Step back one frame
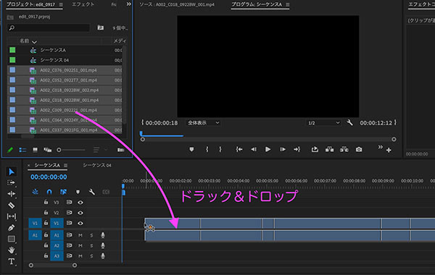Screen dimensions: 435x275 (254, 150)
